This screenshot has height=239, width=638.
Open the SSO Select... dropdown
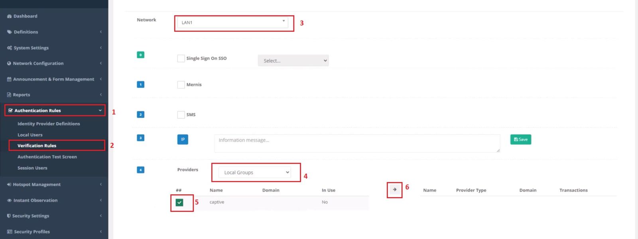293,61
